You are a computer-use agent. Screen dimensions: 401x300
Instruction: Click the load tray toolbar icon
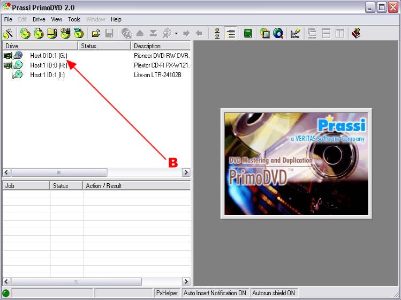[x=153, y=33]
